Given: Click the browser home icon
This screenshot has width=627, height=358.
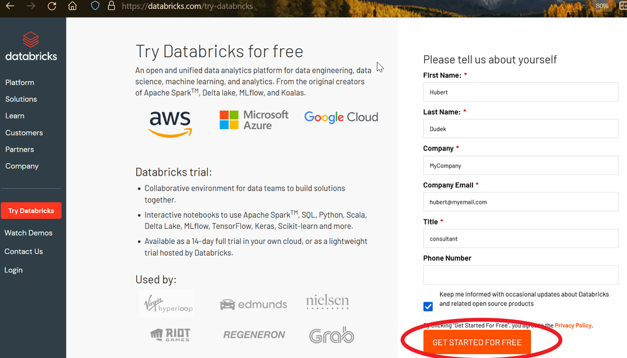Looking at the screenshot, I should 73,6.
